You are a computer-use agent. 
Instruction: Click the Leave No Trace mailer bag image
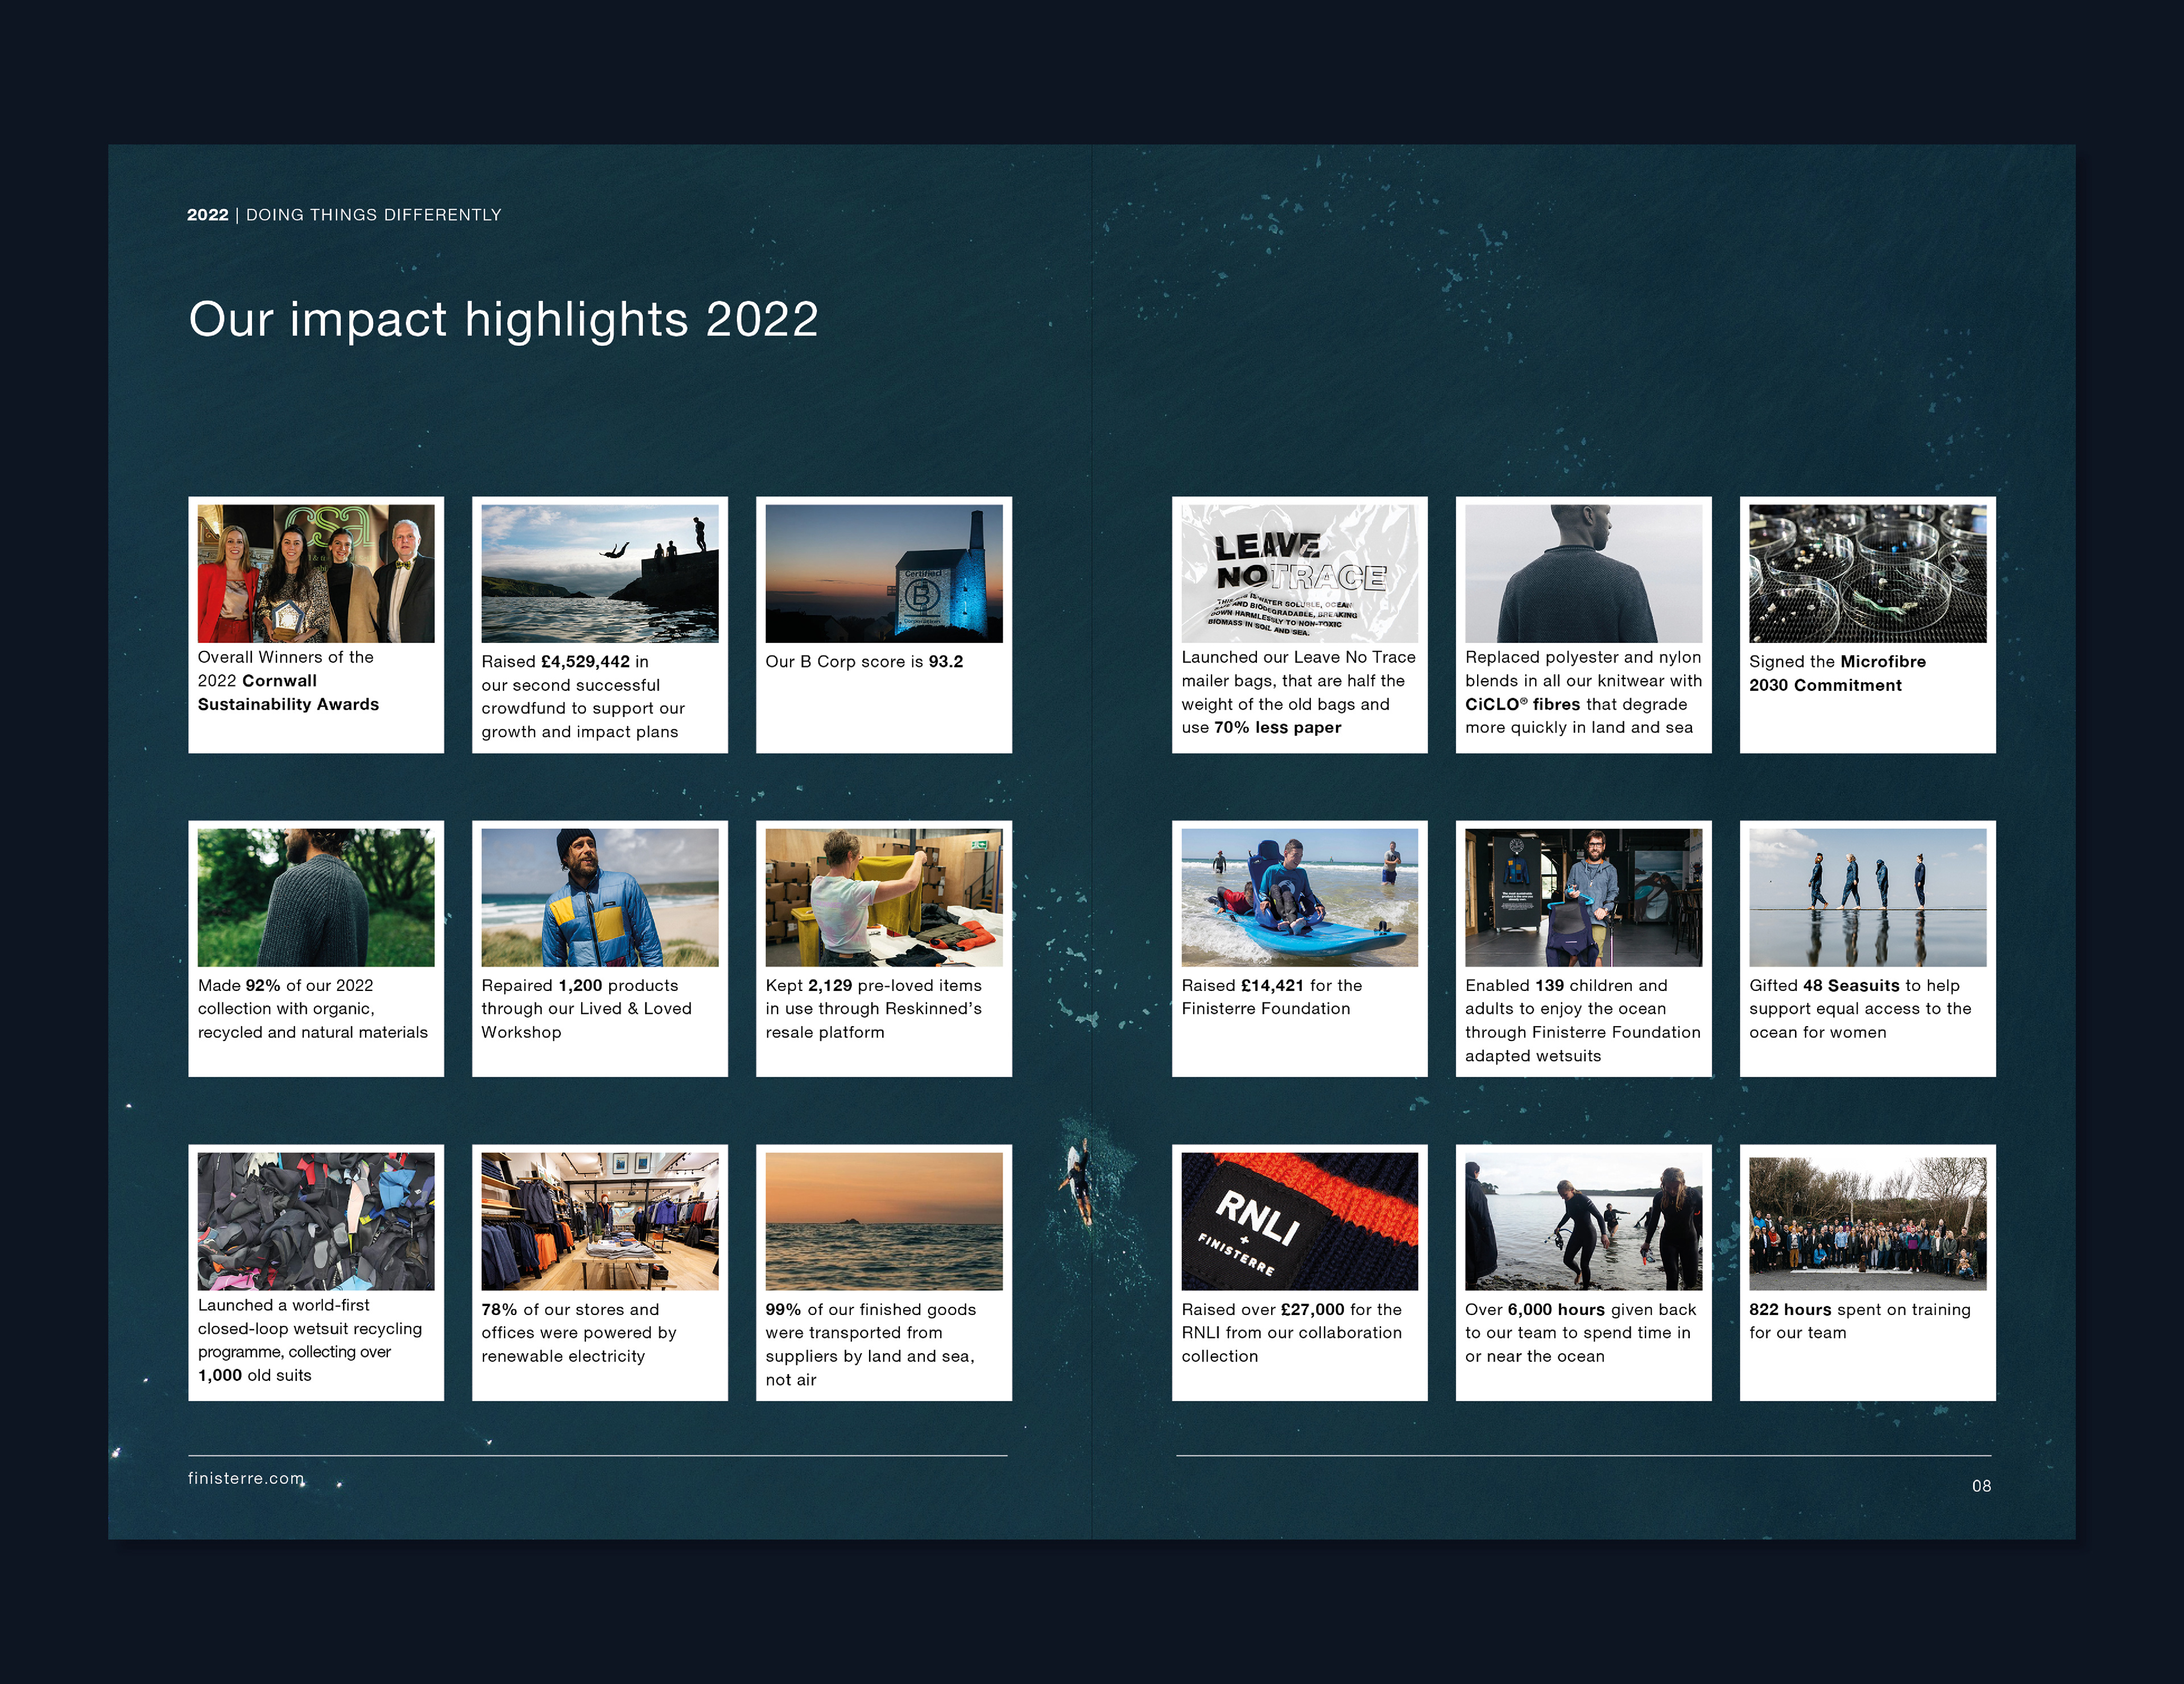[x=1300, y=573]
